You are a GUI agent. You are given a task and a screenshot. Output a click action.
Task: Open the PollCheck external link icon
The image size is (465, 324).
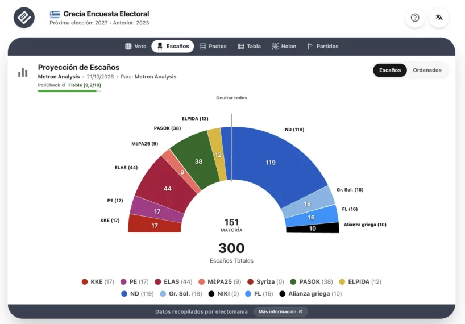click(64, 85)
